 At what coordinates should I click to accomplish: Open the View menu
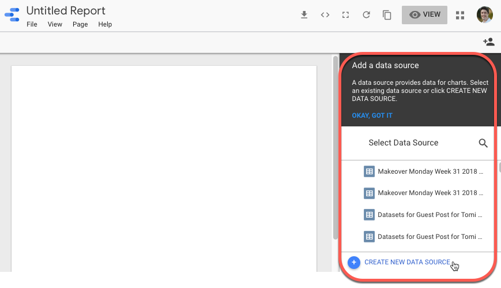pos(55,24)
